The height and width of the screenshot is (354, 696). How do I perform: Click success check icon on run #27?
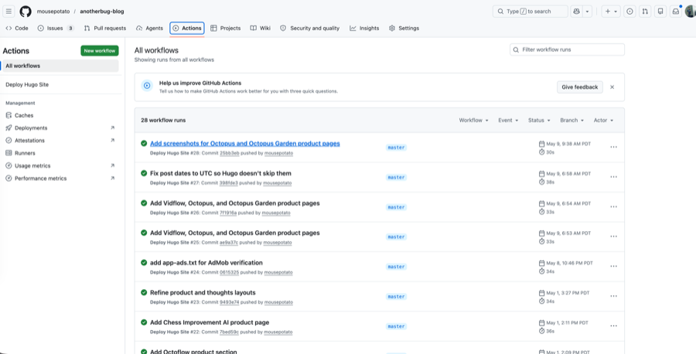point(144,173)
